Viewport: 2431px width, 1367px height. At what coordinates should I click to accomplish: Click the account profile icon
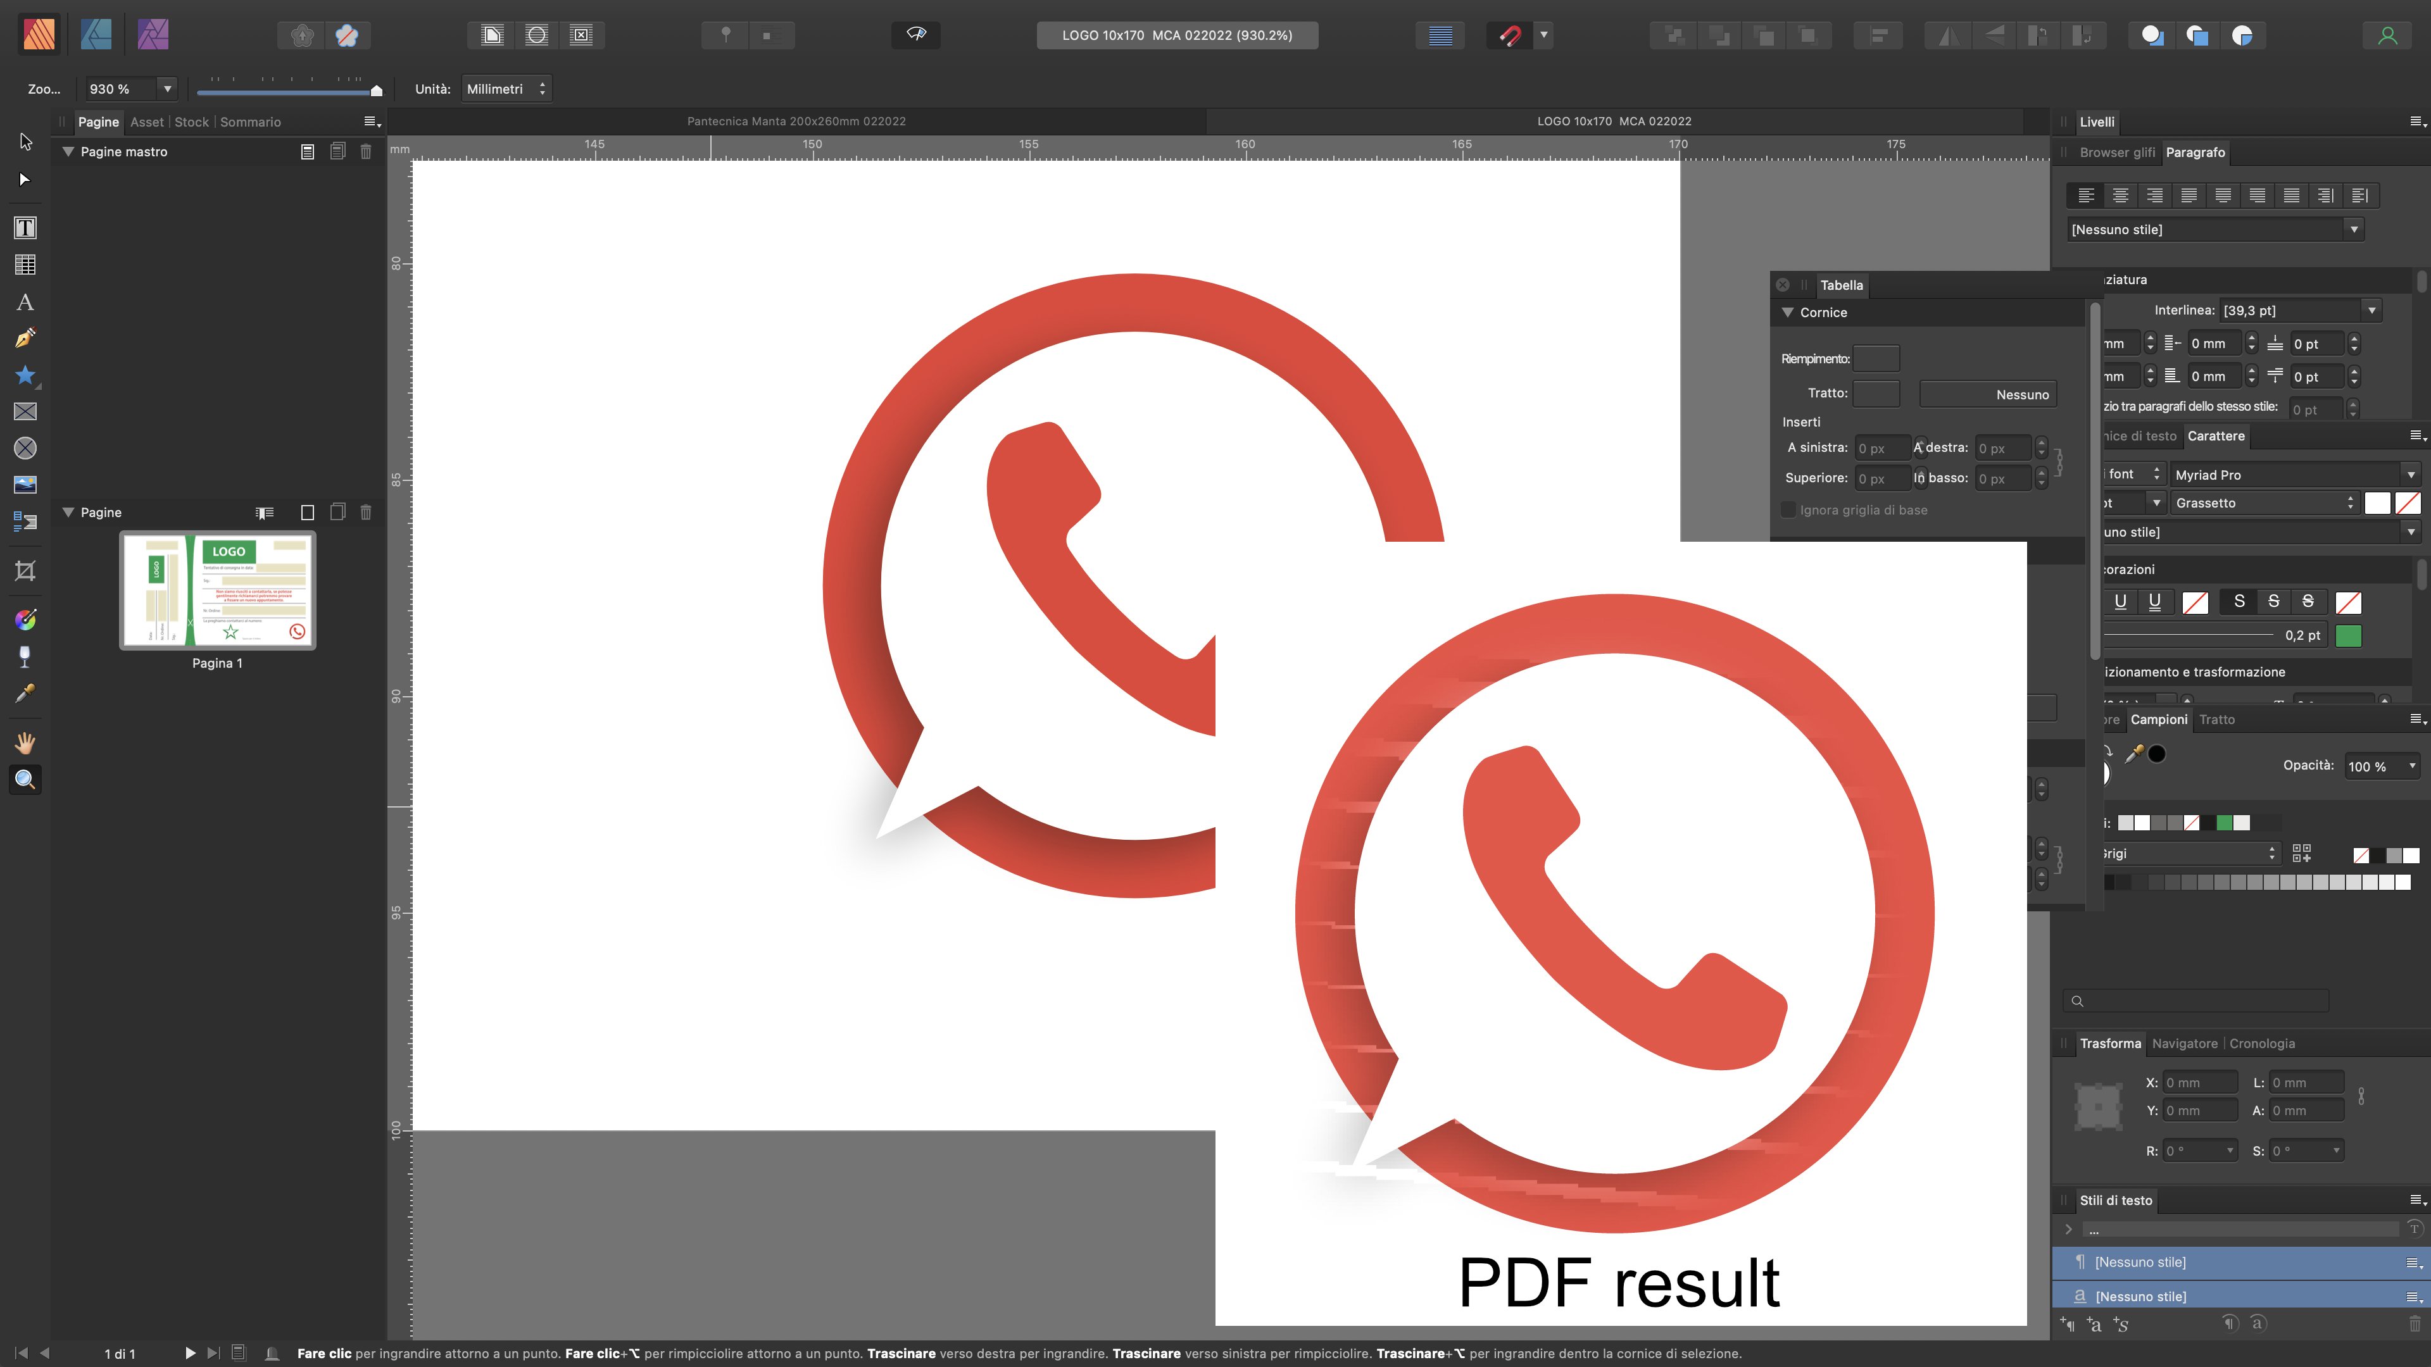point(2387,35)
